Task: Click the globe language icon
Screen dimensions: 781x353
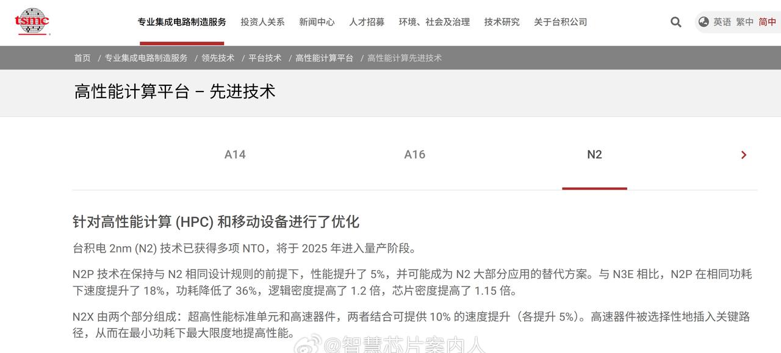Action: click(704, 22)
